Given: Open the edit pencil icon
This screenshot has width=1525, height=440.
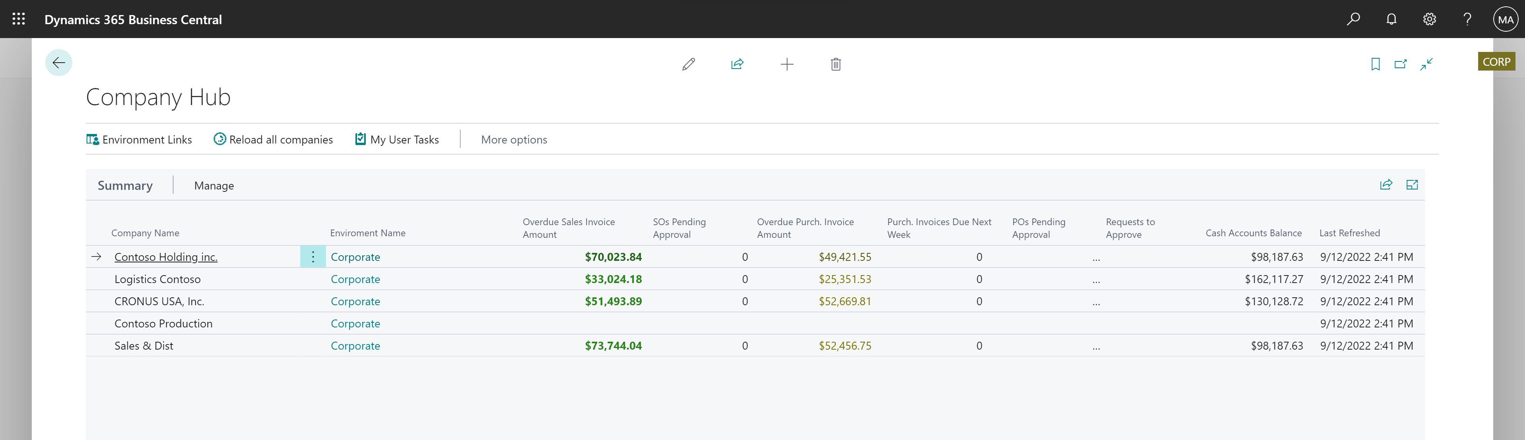Looking at the screenshot, I should (688, 64).
